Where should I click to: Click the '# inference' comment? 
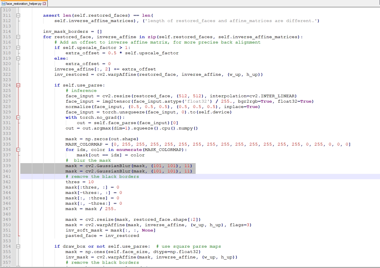pos(81,91)
